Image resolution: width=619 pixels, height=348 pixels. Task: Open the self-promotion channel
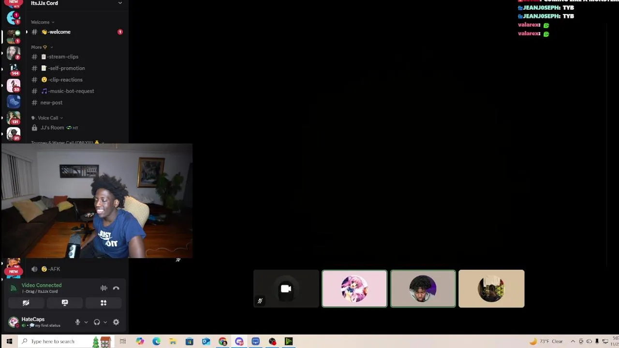click(77, 68)
